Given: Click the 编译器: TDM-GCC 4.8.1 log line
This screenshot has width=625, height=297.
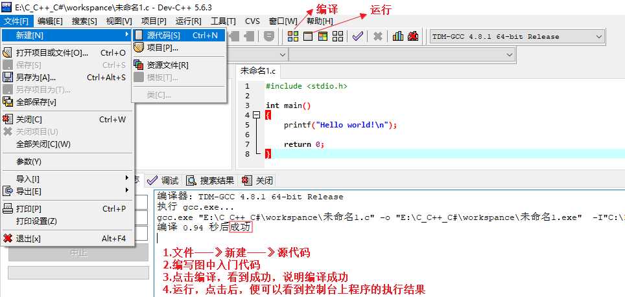Looking at the screenshot, I should [250, 197].
